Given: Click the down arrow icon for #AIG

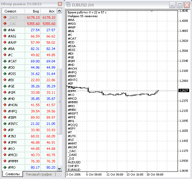Looking at the screenshot, I should pyautogui.click(x=5, y=36).
